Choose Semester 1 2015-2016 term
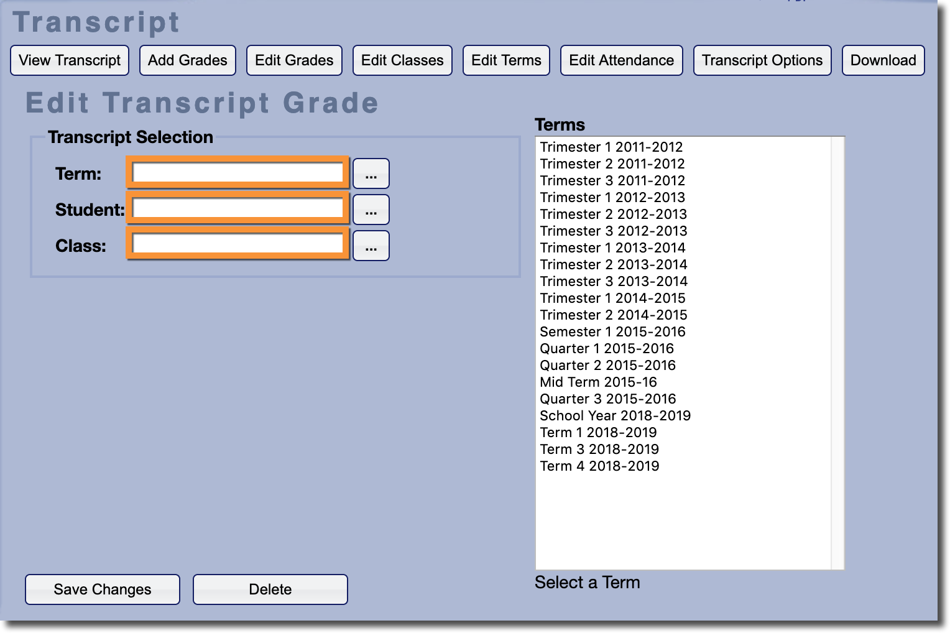The height and width of the screenshot is (633, 950). [612, 332]
